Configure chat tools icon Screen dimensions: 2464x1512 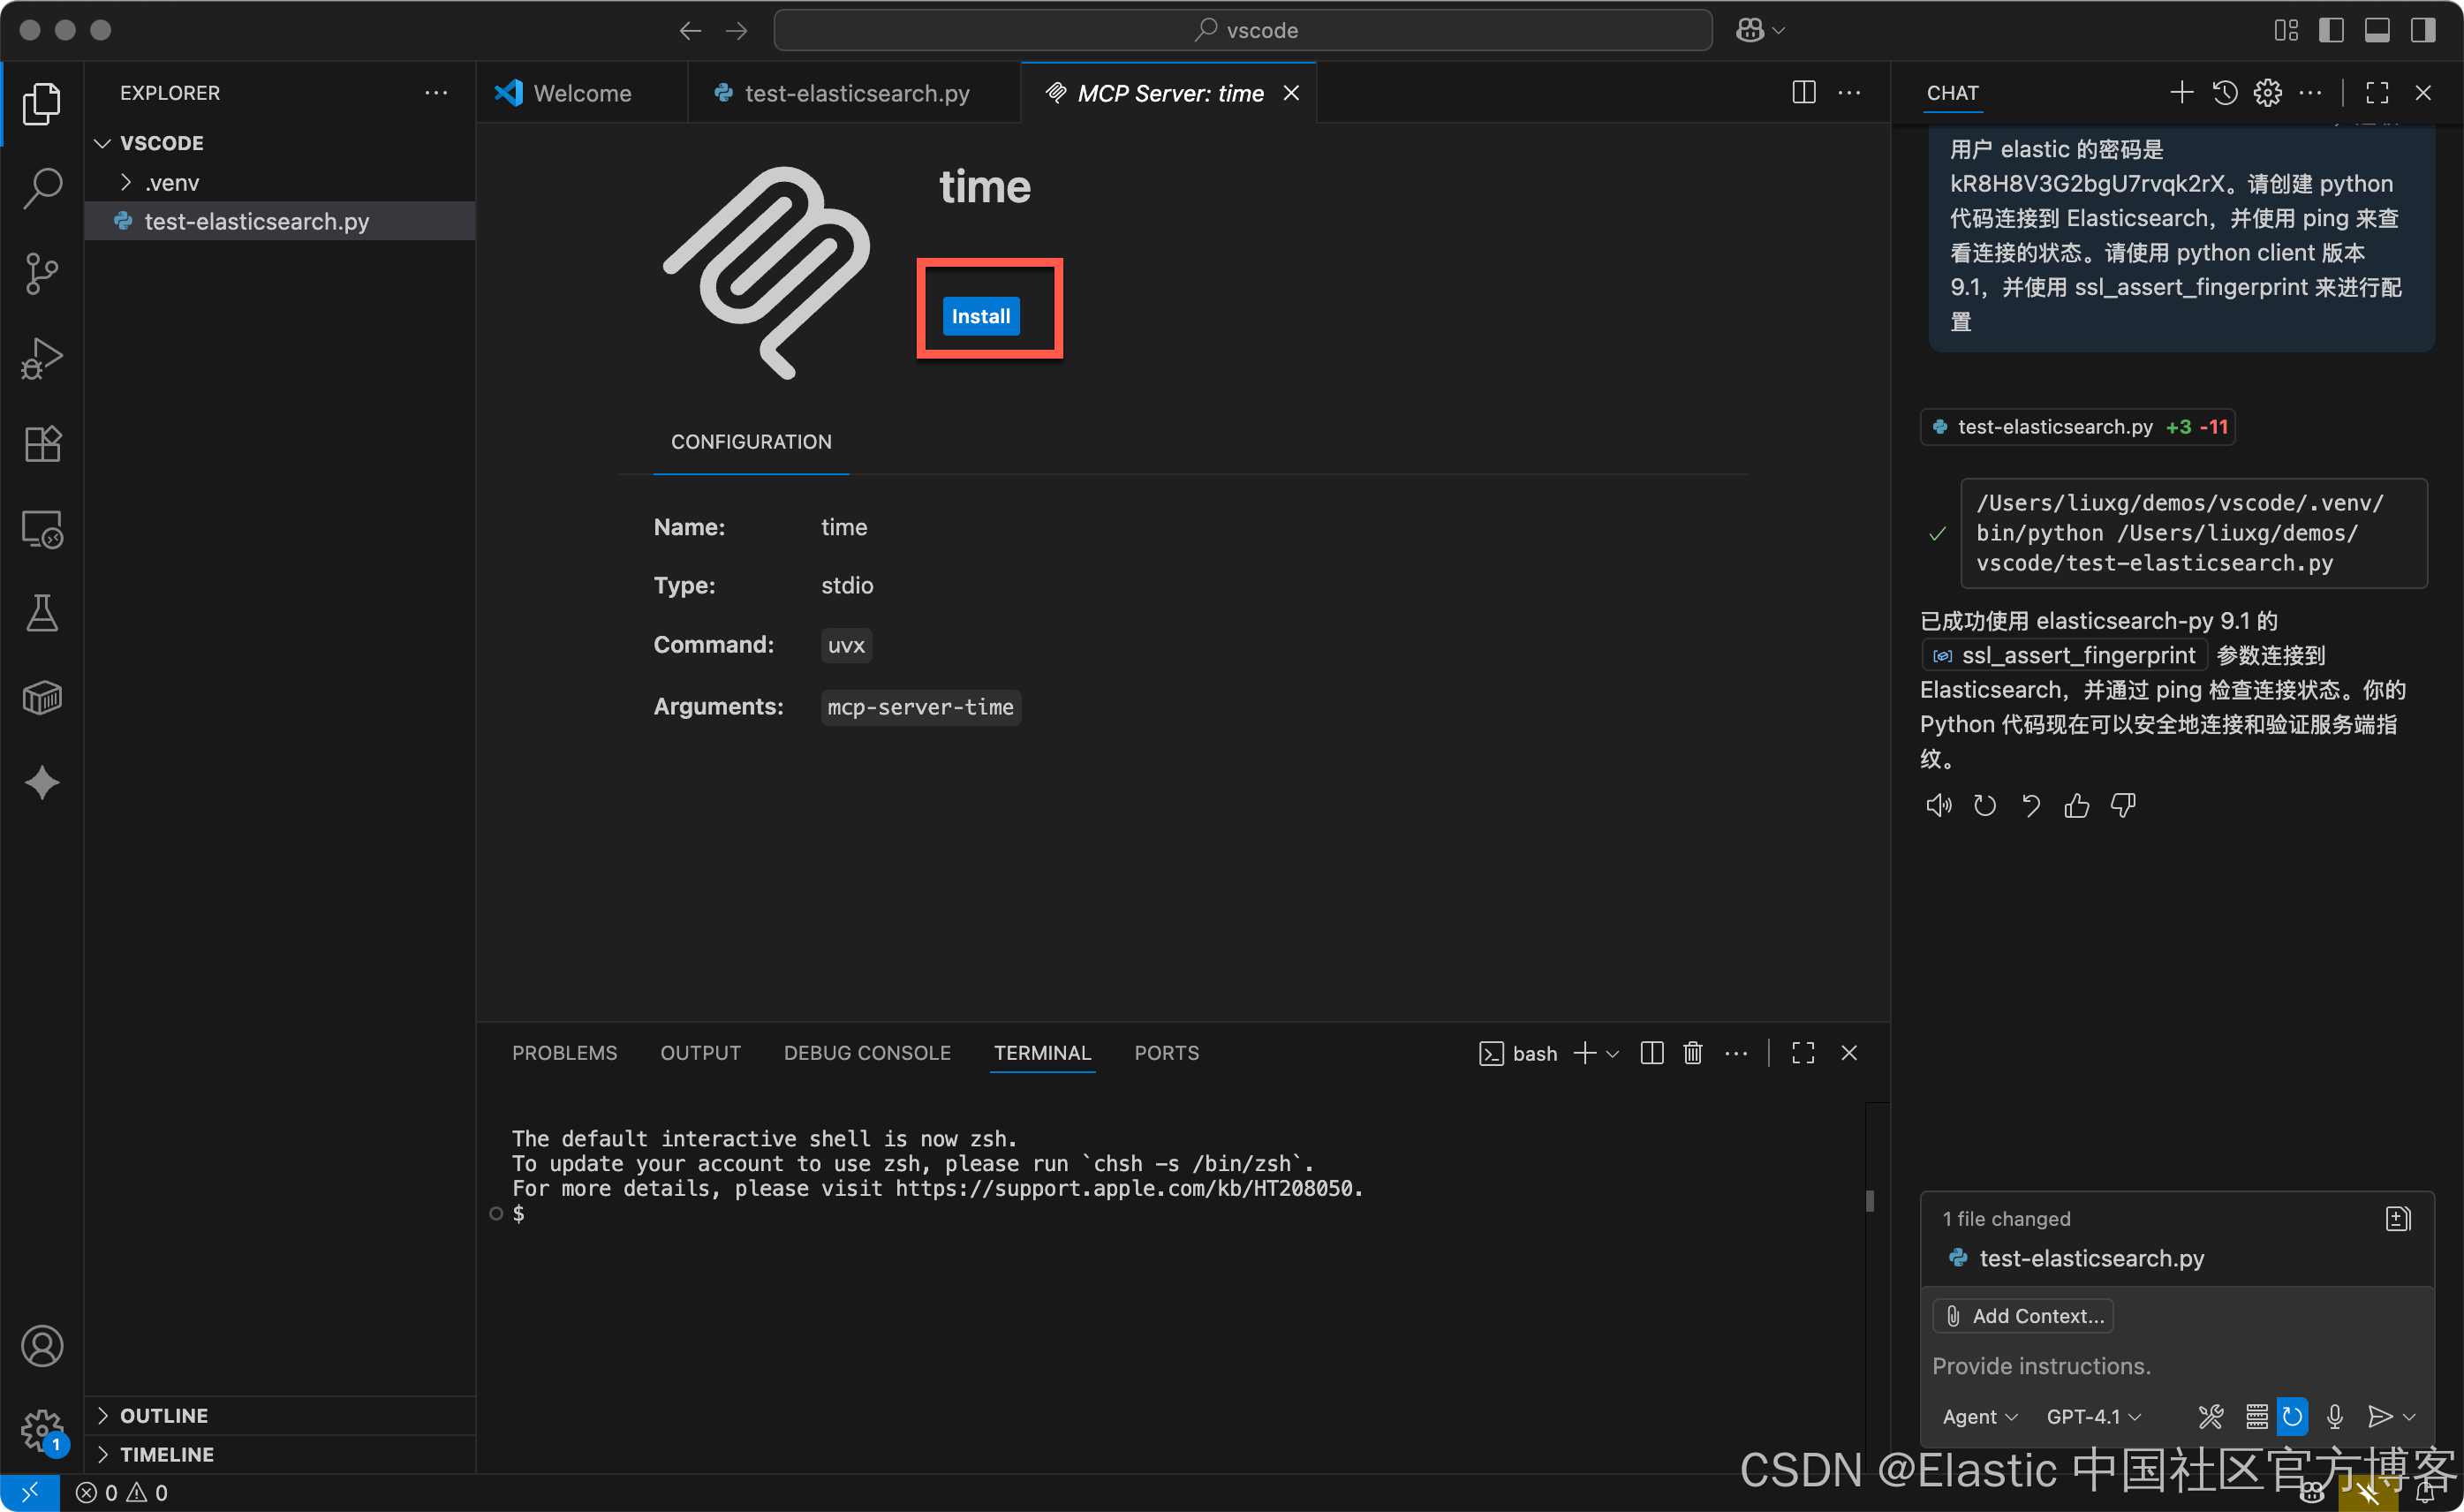2210,1417
